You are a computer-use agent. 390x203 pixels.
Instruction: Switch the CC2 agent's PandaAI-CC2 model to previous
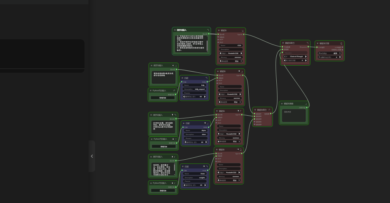(220, 53)
